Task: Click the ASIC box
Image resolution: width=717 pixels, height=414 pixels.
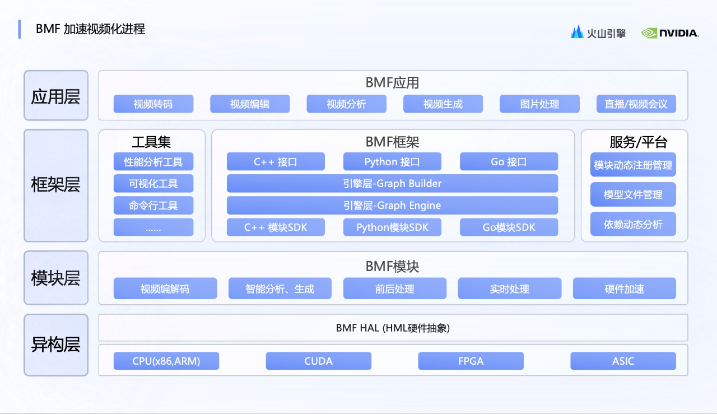Action: pyautogui.click(x=623, y=361)
